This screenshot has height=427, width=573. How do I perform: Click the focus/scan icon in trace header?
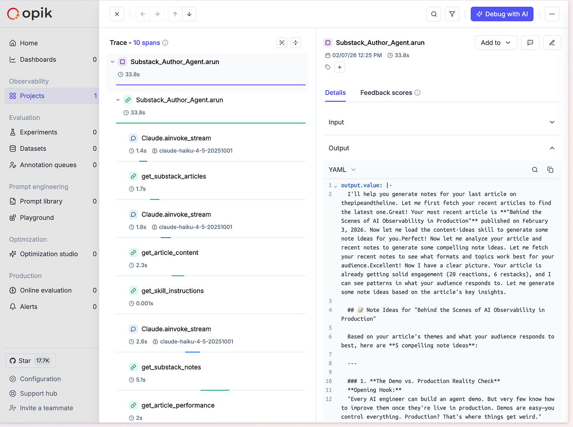pyautogui.click(x=282, y=43)
